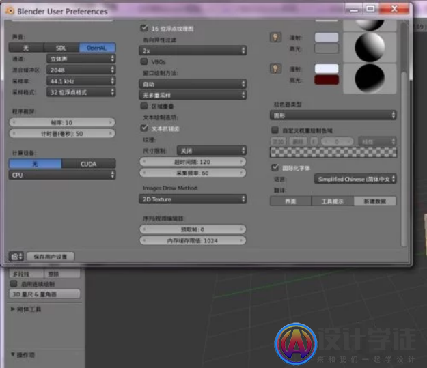Screen dimensions: 427x368
Task: Open the 拾色器类型 圆形 dropdown
Action: coord(333,115)
